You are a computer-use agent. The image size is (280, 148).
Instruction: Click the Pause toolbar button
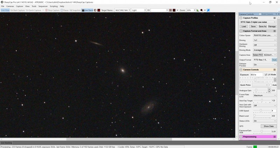click(x=64, y=10)
